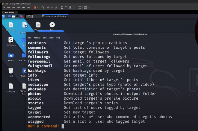Pause the virtual machine with the orange button

click(35, 7)
